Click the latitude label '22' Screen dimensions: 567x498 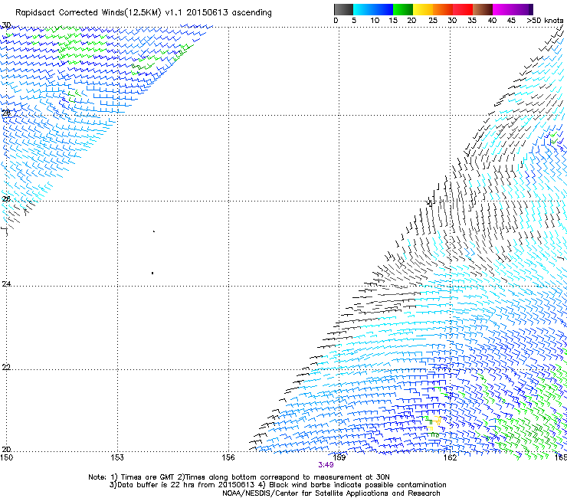click(x=6, y=368)
